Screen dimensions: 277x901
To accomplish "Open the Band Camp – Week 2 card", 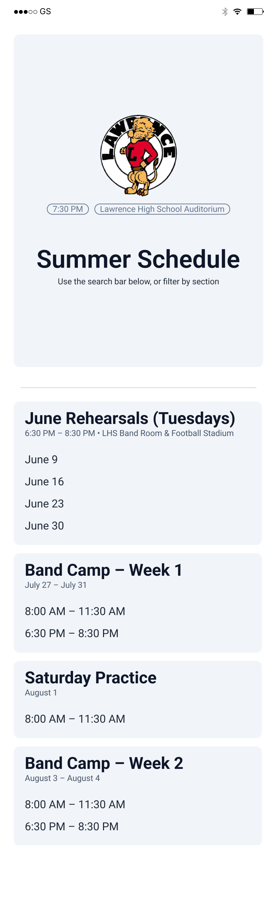I will point(104,763).
